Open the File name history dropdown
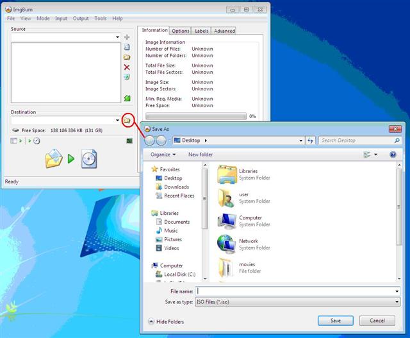 point(397,291)
